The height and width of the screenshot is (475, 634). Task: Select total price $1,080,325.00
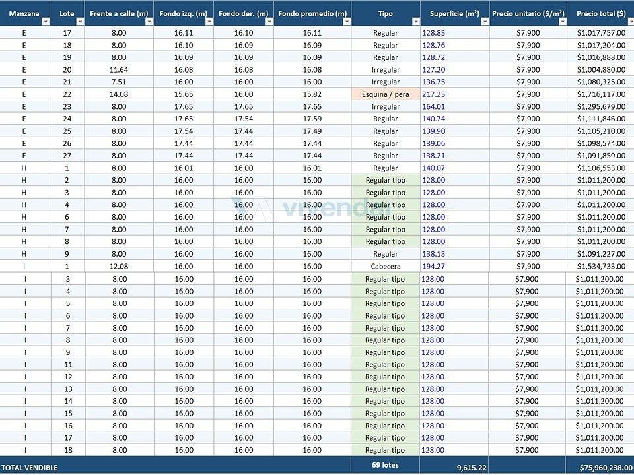(x=601, y=82)
